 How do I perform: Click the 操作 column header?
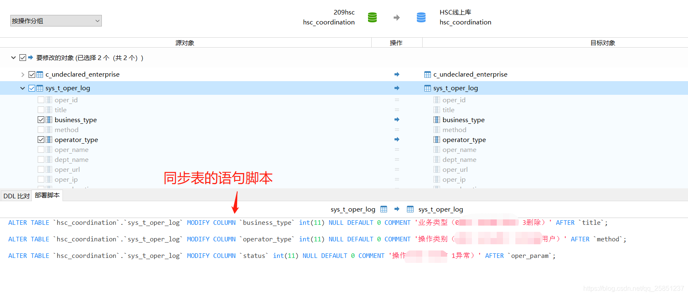396,43
